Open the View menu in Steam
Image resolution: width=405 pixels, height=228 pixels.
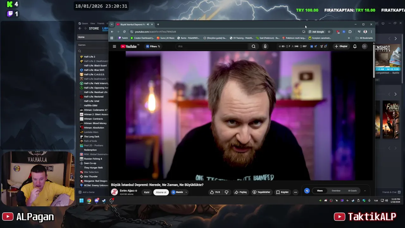pos(92,23)
